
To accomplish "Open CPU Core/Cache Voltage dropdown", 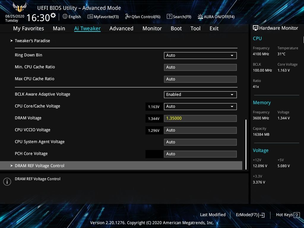I will [x=200, y=107].
